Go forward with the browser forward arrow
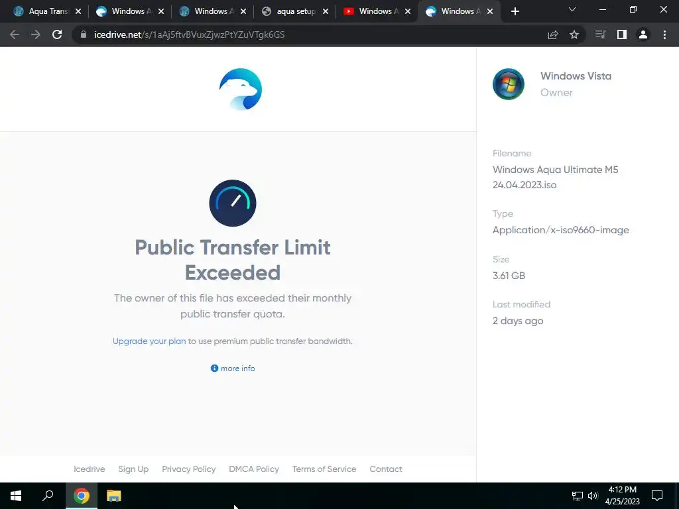 pyautogui.click(x=36, y=34)
